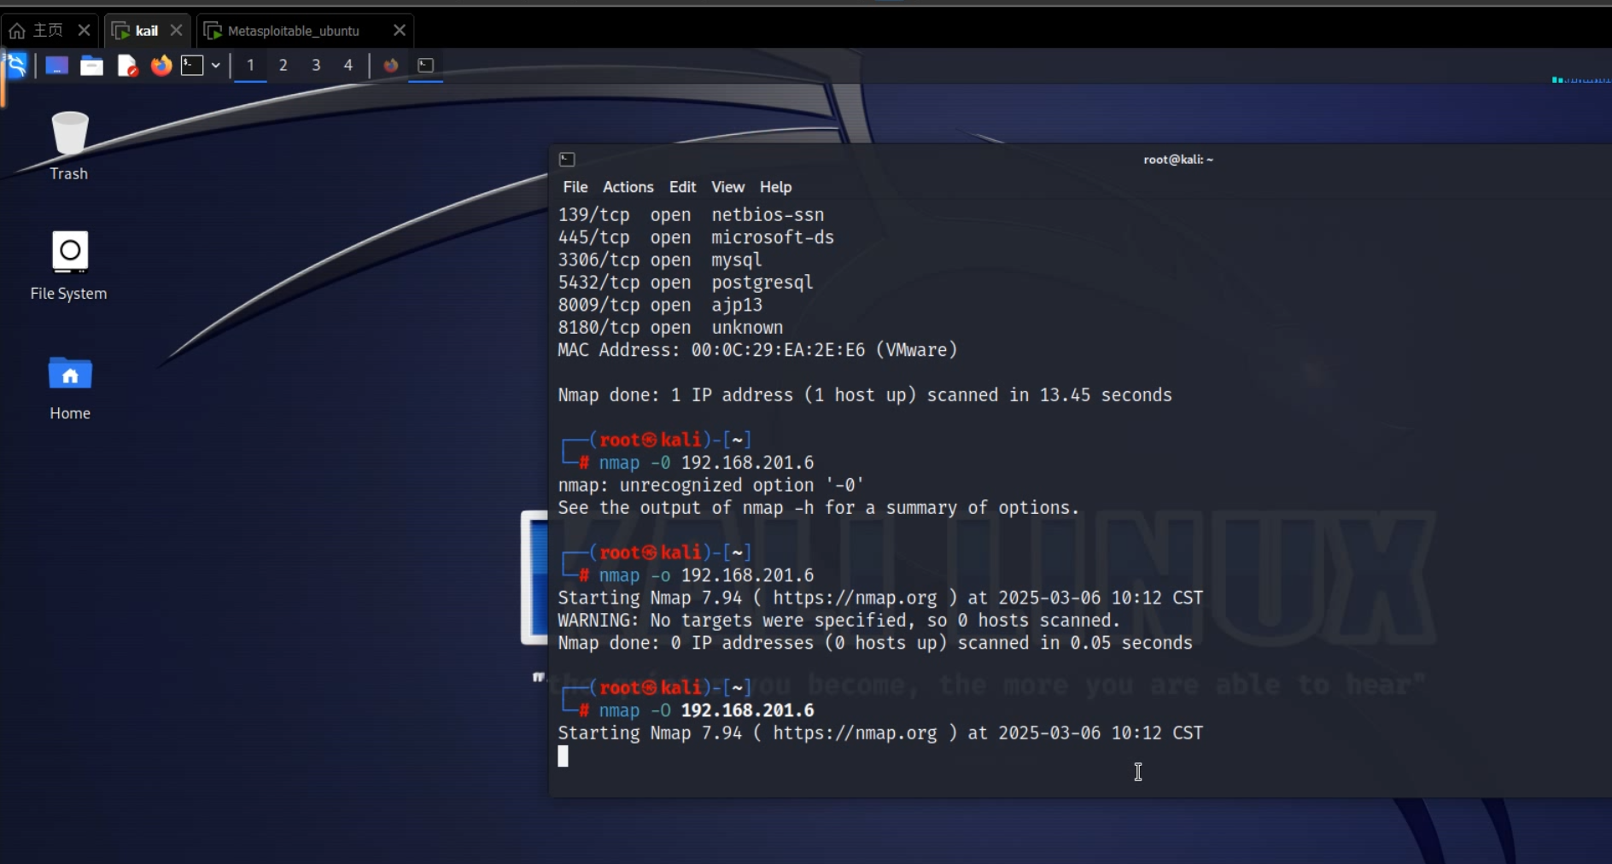
Task: Click the '139/tcp open netbios-ssn' line
Action: (691, 215)
